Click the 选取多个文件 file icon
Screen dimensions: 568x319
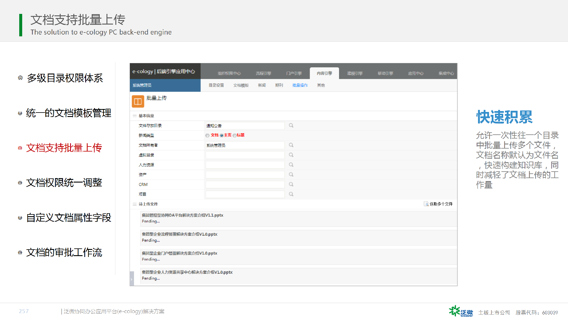(426, 204)
